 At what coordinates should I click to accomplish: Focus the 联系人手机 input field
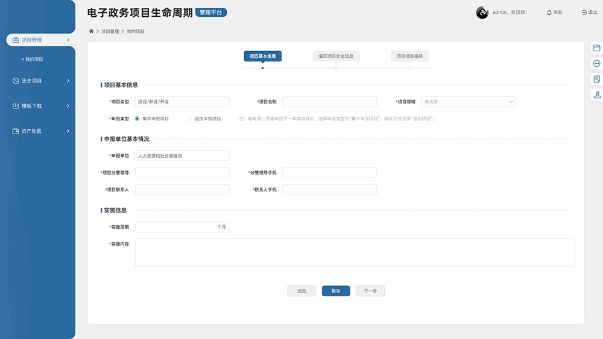point(330,190)
